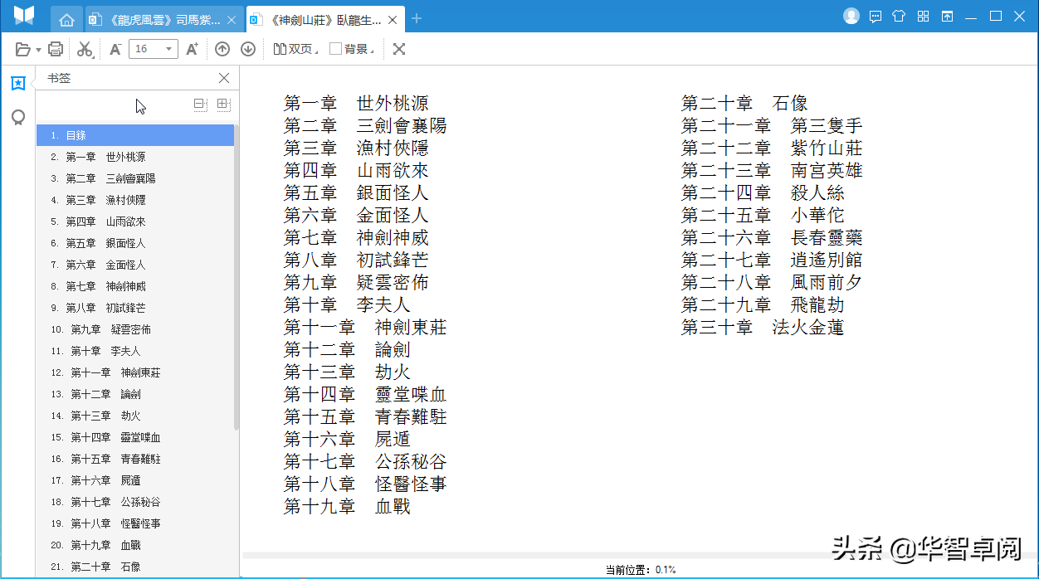Open the four-square apps grid icon
Viewport: 1039px width, 579px height.
pos(923,16)
